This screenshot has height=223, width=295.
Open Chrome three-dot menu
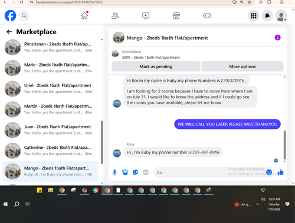pos(290,2)
